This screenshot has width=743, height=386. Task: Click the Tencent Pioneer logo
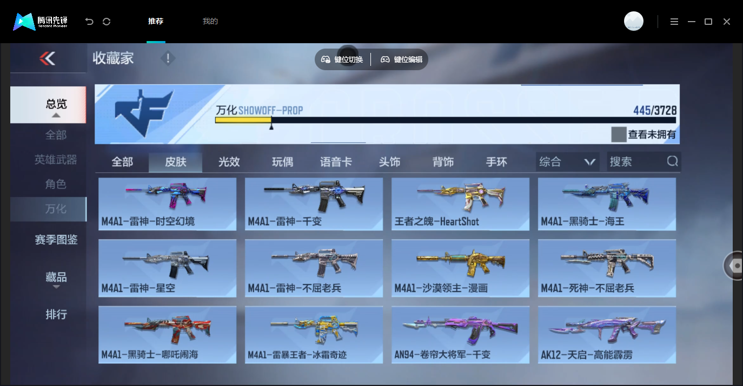41,22
